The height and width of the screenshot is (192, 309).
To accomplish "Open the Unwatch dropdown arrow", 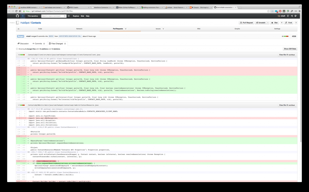I will click(268, 23).
